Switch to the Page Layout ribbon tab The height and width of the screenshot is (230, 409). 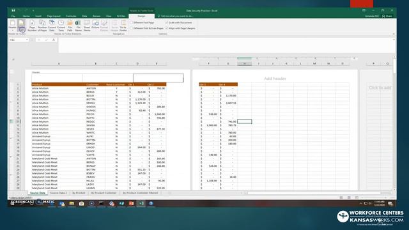point(54,16)
